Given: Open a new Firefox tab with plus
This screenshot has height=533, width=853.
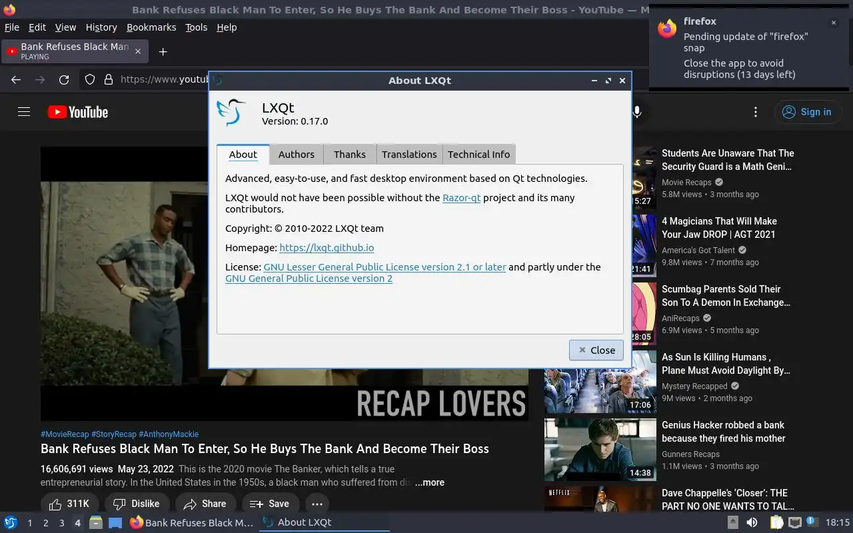Looking at the screenshot, I should tap(163, 51).
